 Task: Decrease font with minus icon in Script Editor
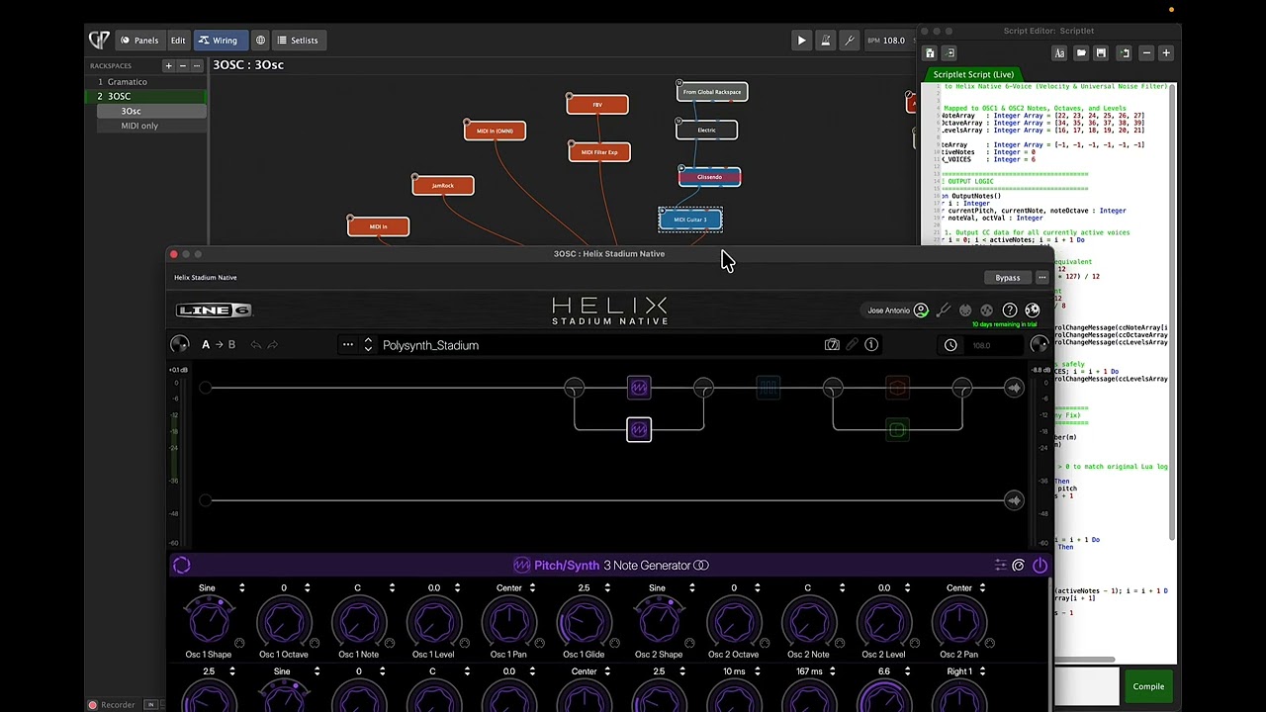pyautogui.click(x=1146, y=53)
